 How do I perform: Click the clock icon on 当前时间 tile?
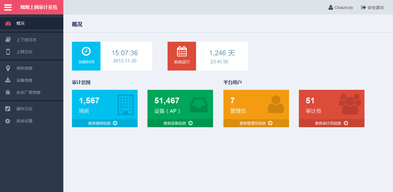(x=86, y=52)
